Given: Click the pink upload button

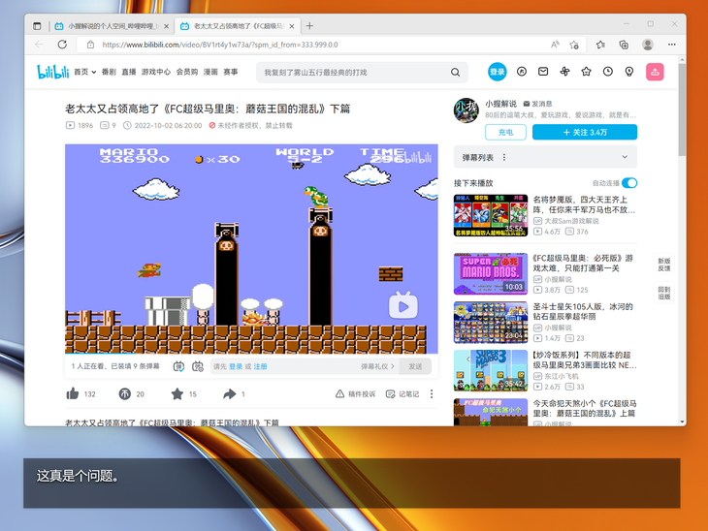Looking at the screenshot, I should click(x=655, y=72).
